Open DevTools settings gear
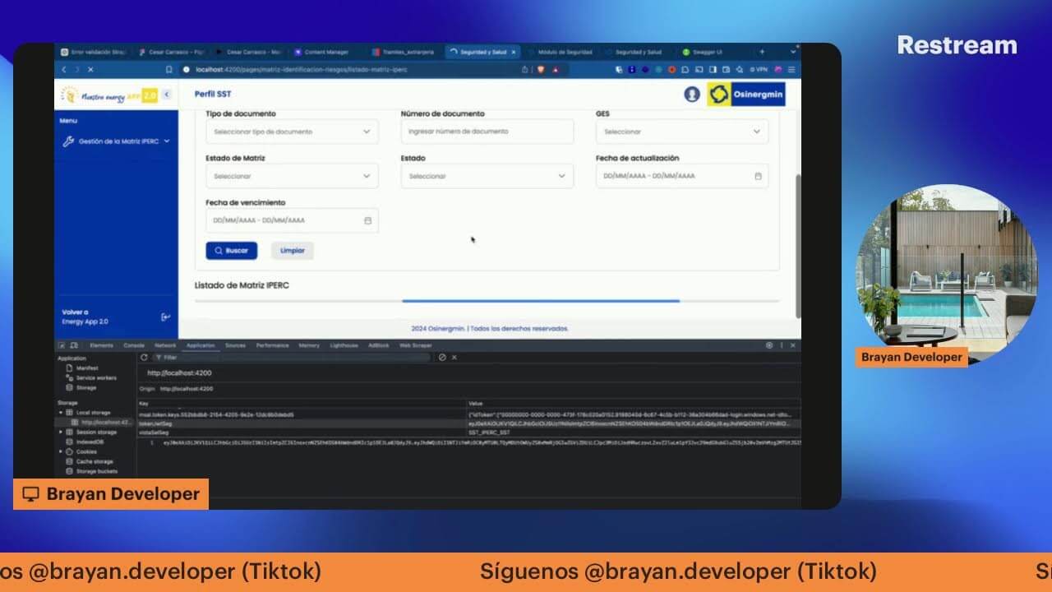The height and width of the screenshot is (592, 1052). pos(769,345)
